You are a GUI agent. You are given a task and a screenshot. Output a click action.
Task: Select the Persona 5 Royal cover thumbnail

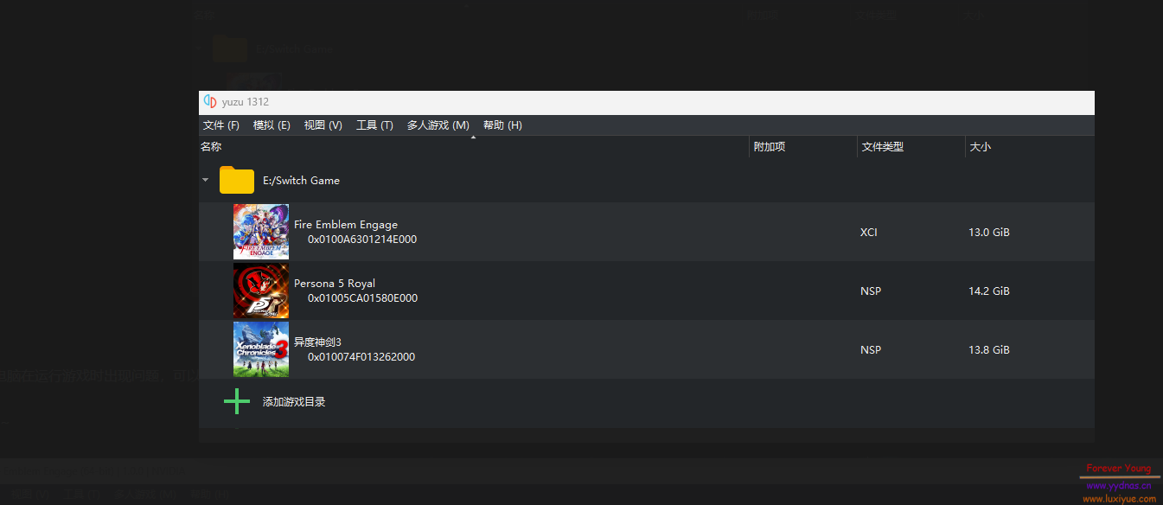coord(261,291)
